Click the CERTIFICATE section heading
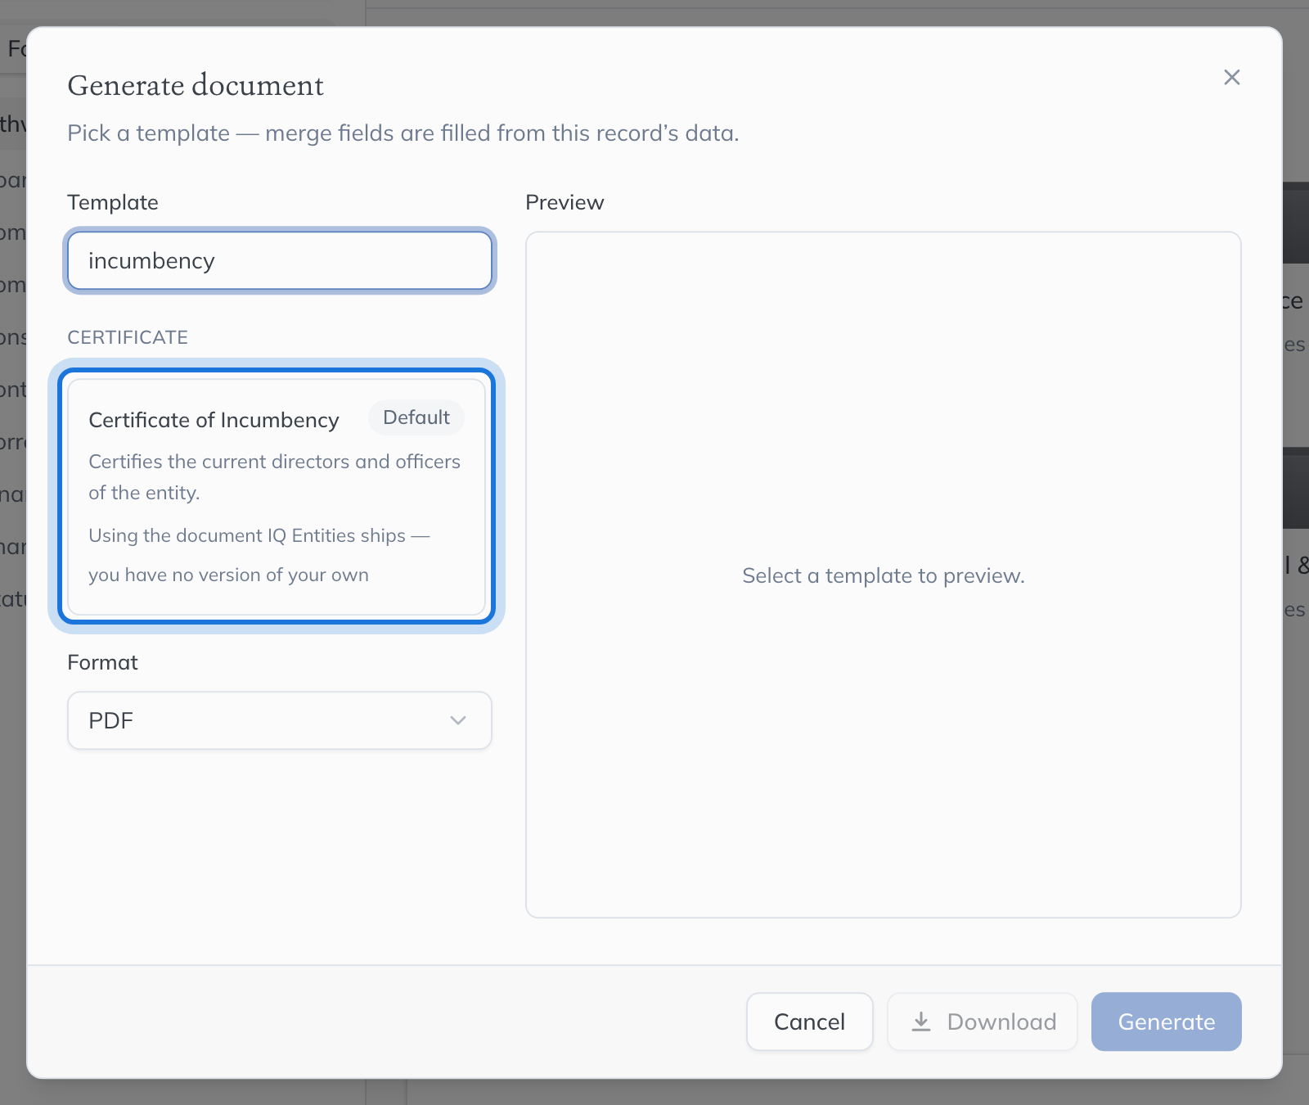This screenshot has height=1105, width=1309. pos(128,337)
